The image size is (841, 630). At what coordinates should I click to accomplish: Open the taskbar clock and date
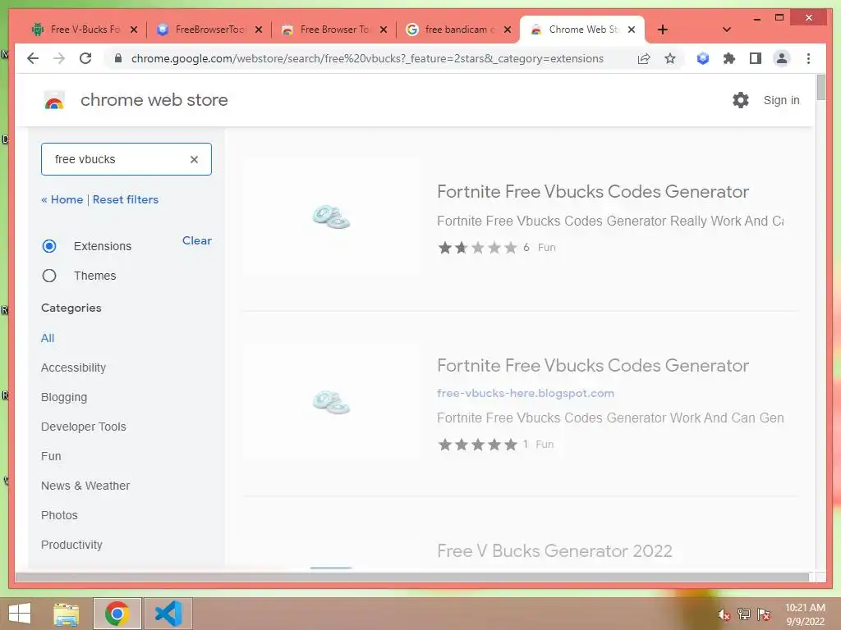(805, 614)
